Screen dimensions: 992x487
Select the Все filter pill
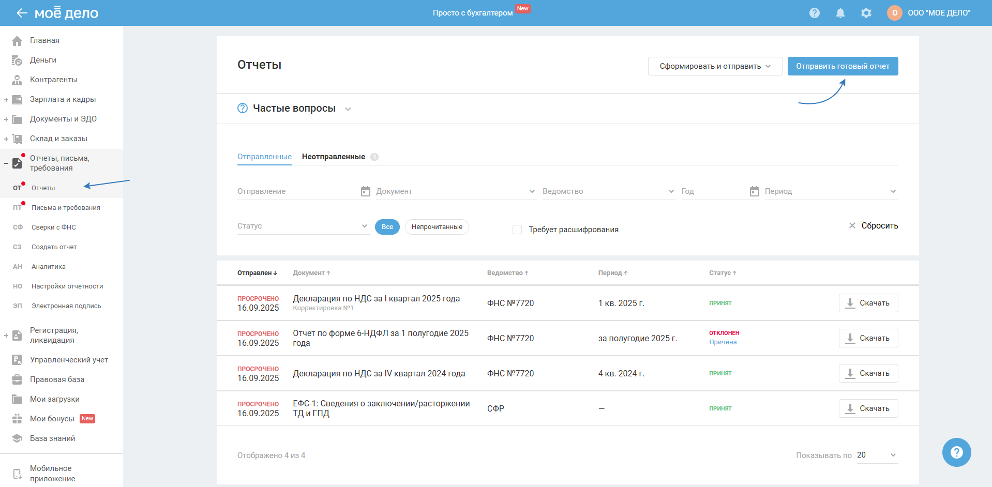pyautogui.click(x=387, y=227)
